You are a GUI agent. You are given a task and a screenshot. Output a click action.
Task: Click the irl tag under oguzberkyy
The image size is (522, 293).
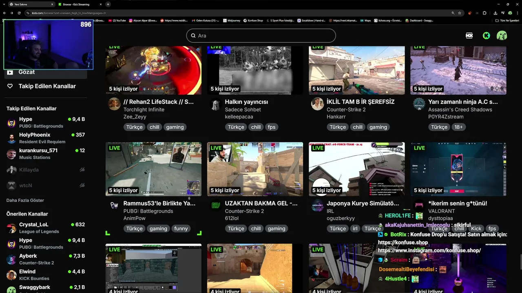355,229
